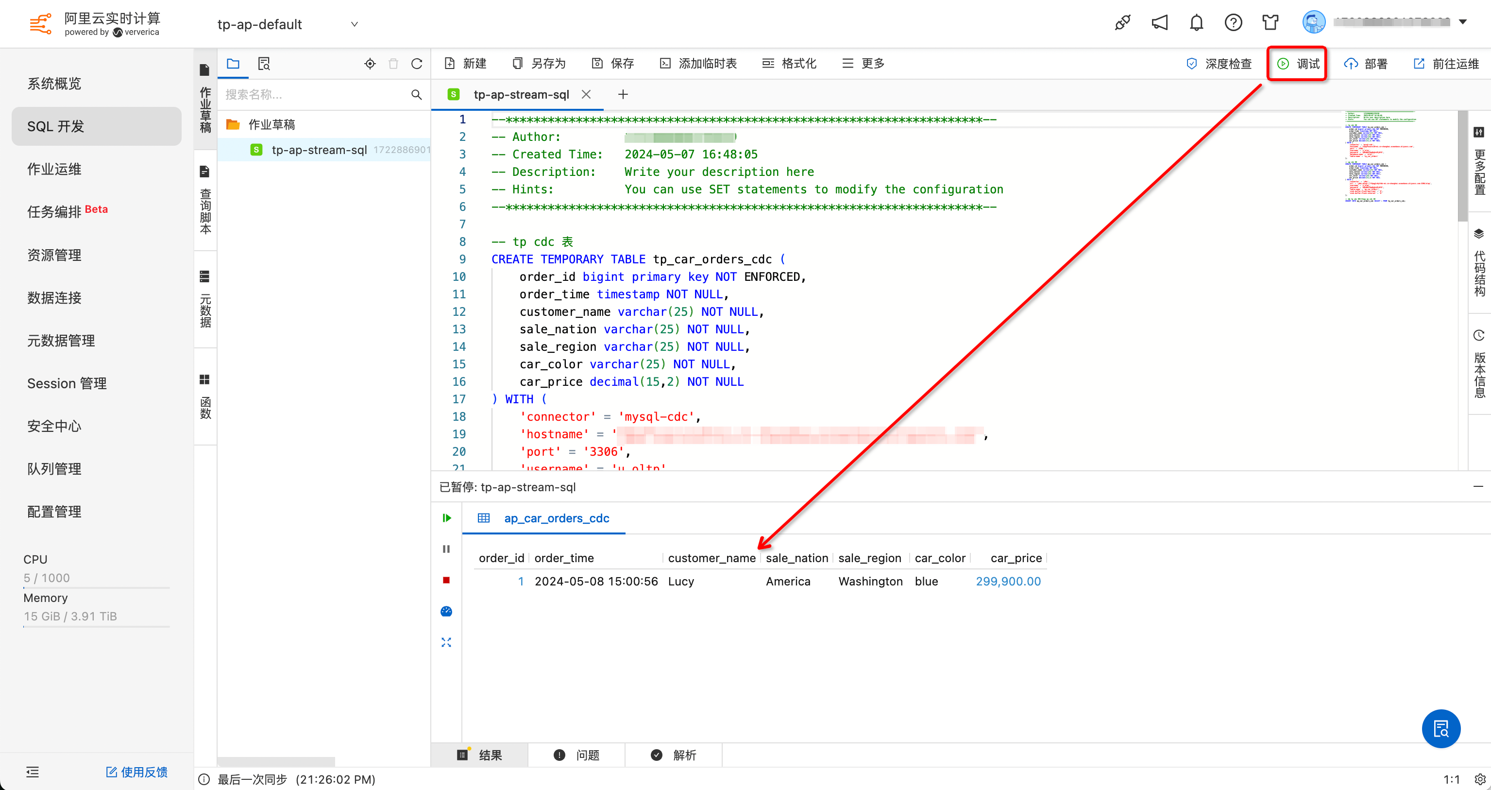Pause the debug result stream

coord(446,549)
